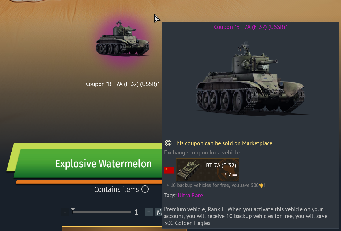The image size is (341, 231).
Task: Click the M max quantity button
Action: (158, 212)
